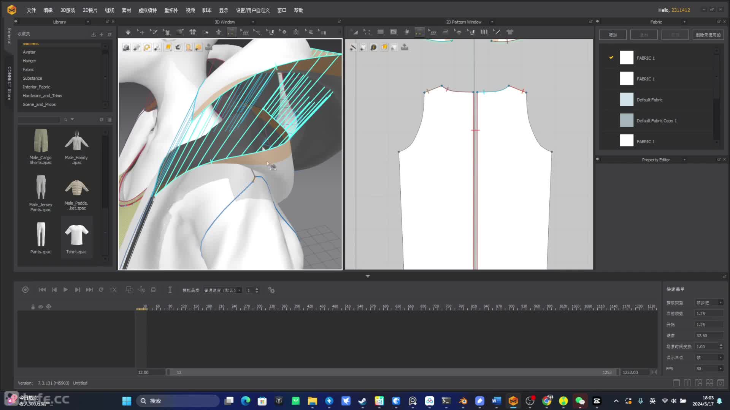This screenshot has width=730, height=410.
Task: Select the Tshirt.zpac thumbnail in Library
Action: [76, 238]
